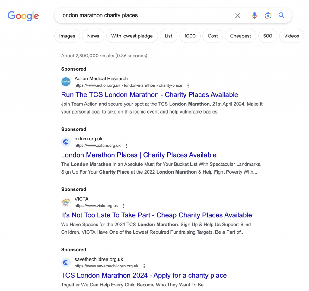
Task: Clear the search box text
Action: coord(238,15)
